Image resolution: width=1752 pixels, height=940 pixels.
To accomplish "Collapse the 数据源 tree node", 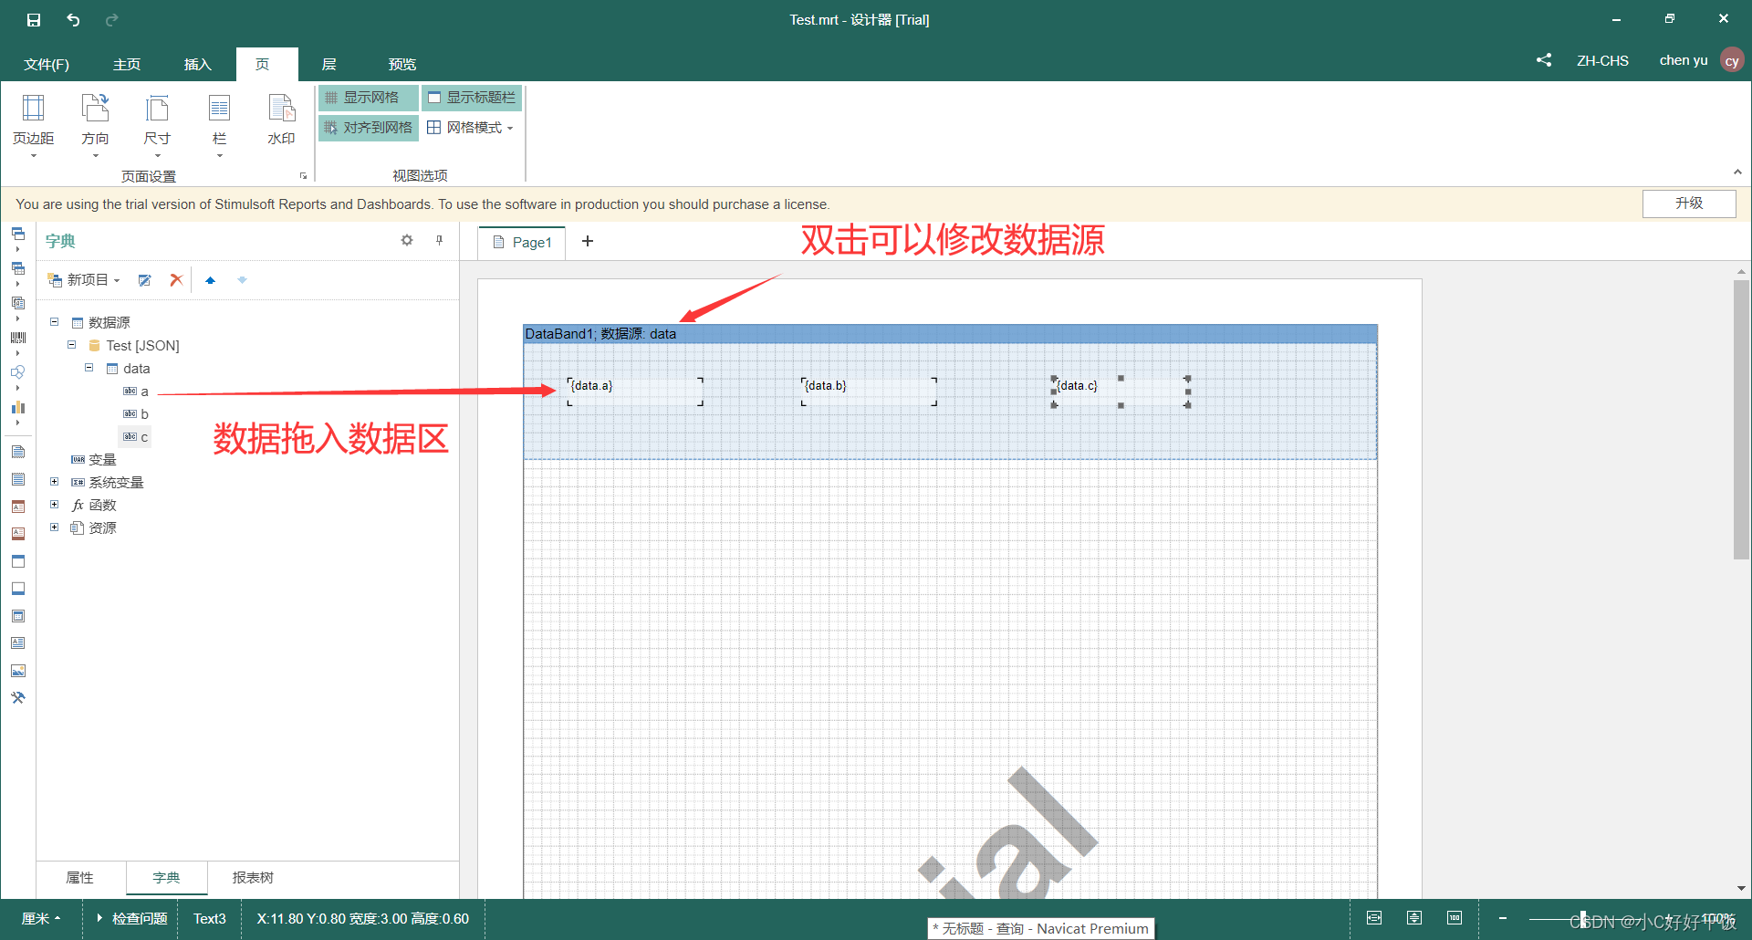I will 54,322.
